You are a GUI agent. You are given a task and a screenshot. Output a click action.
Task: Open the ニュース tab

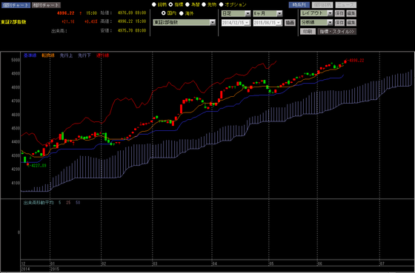coord(345,5)
